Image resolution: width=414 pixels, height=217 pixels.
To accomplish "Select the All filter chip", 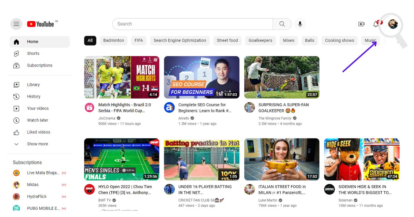I will tap(90, 40).
